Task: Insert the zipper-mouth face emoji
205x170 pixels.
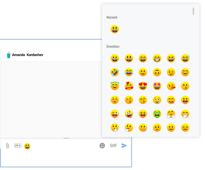Action: click(x=143, y=128)
